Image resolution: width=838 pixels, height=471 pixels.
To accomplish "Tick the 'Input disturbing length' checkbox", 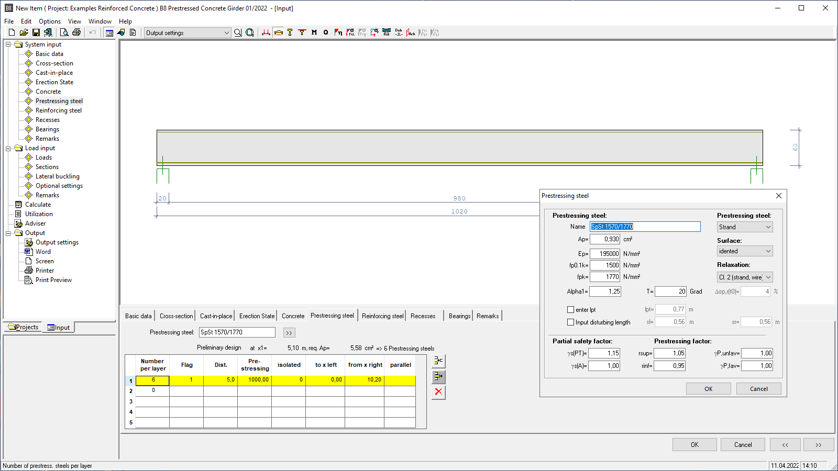I will [x=571, y=322].
